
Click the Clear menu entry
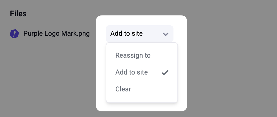tap(123, 89)
